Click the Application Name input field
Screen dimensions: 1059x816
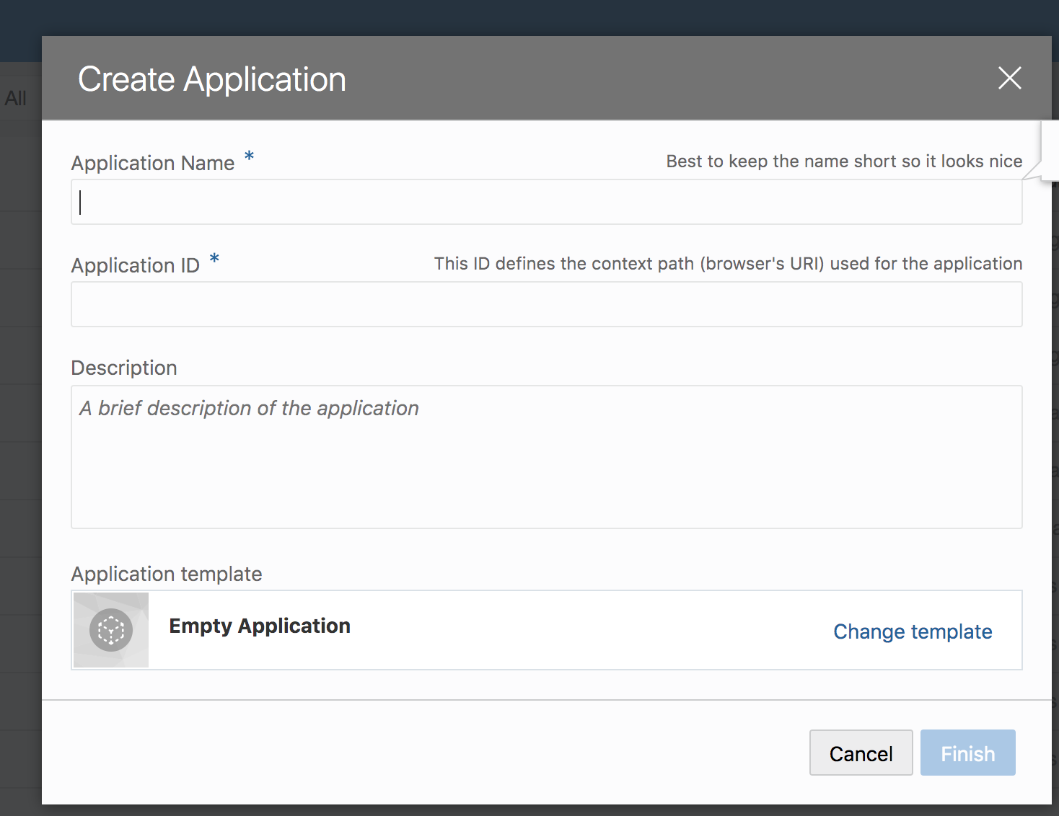[546, 202]
